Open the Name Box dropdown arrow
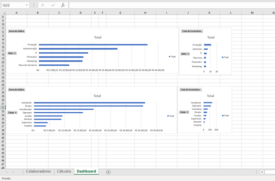 pos(27,5)
